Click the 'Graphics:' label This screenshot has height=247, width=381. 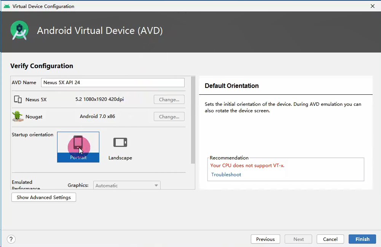78,185
